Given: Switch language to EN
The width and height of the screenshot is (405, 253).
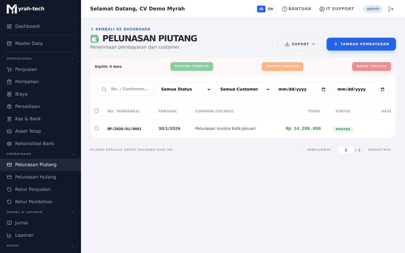Looking at the screenshot, I should pos(270,9).
